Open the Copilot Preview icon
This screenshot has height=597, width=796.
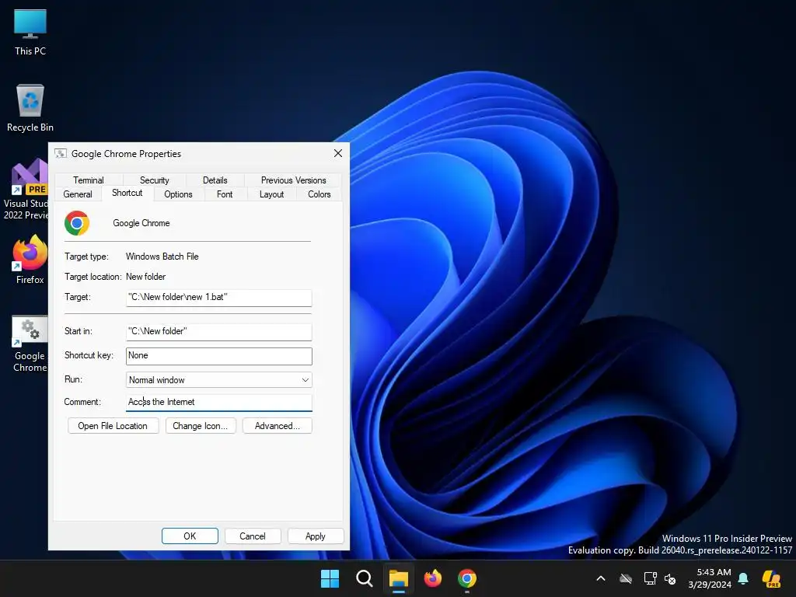[x=771, y=578]
